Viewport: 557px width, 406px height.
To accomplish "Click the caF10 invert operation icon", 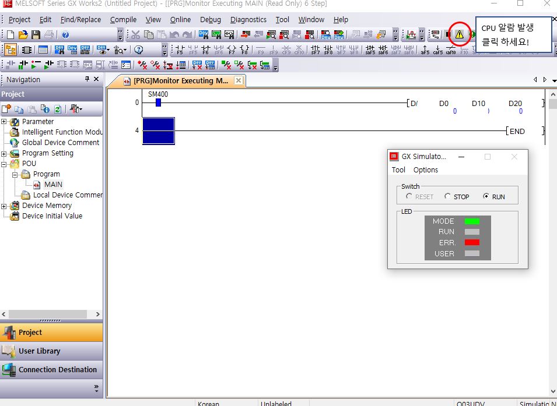I will click(x=451, y=50).
